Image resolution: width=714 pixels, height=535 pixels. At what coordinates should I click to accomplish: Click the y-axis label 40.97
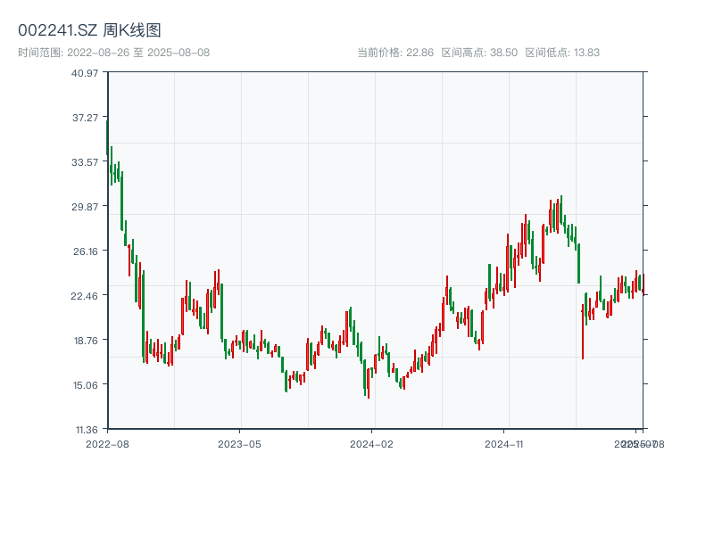[85, 73]
